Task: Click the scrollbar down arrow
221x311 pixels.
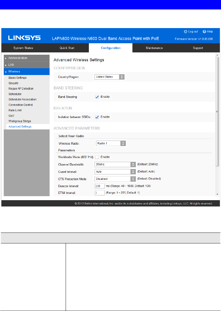Action: [218, 194]
